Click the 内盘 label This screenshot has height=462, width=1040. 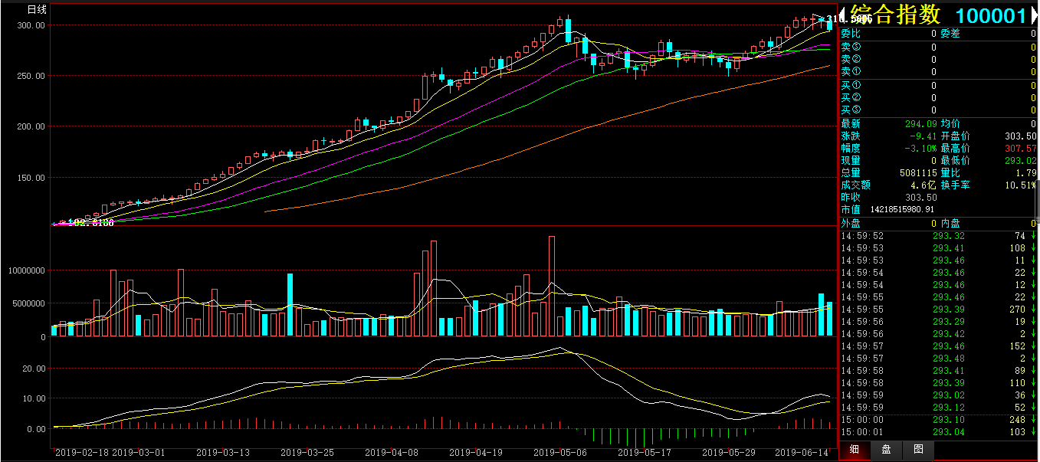click(x=950, y=224)
